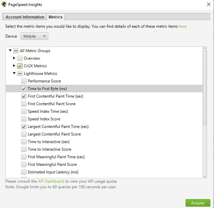This screenshot has width=214, height=208.
Task: Toggle the Lighthouse Metrics group checkbox
Action: [x=20, y=74]
